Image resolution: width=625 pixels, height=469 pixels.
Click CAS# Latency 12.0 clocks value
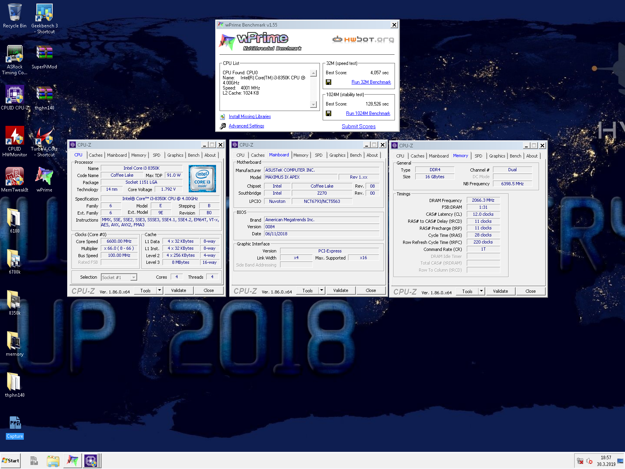tap(483, 214)
